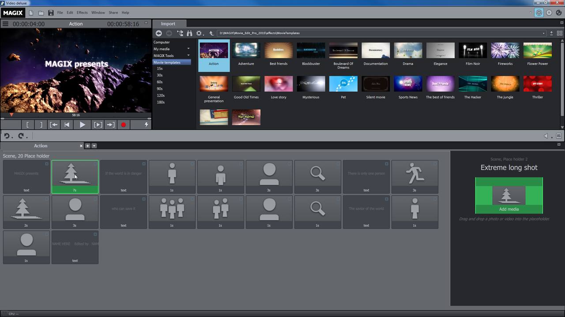Viewport: 565px width, 317px height.
Task: Click the MAGIX logo
Action: tap(13, 13)
